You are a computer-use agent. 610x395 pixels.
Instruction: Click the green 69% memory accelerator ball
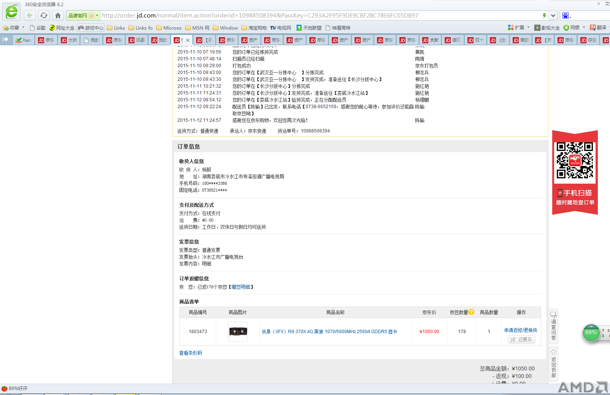coord(591,333)
